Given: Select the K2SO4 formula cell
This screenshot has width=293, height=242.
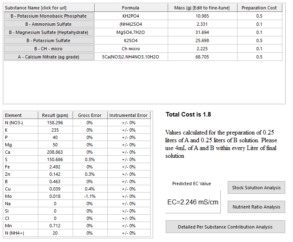Looking at the screenshot, I should (131, 40).
